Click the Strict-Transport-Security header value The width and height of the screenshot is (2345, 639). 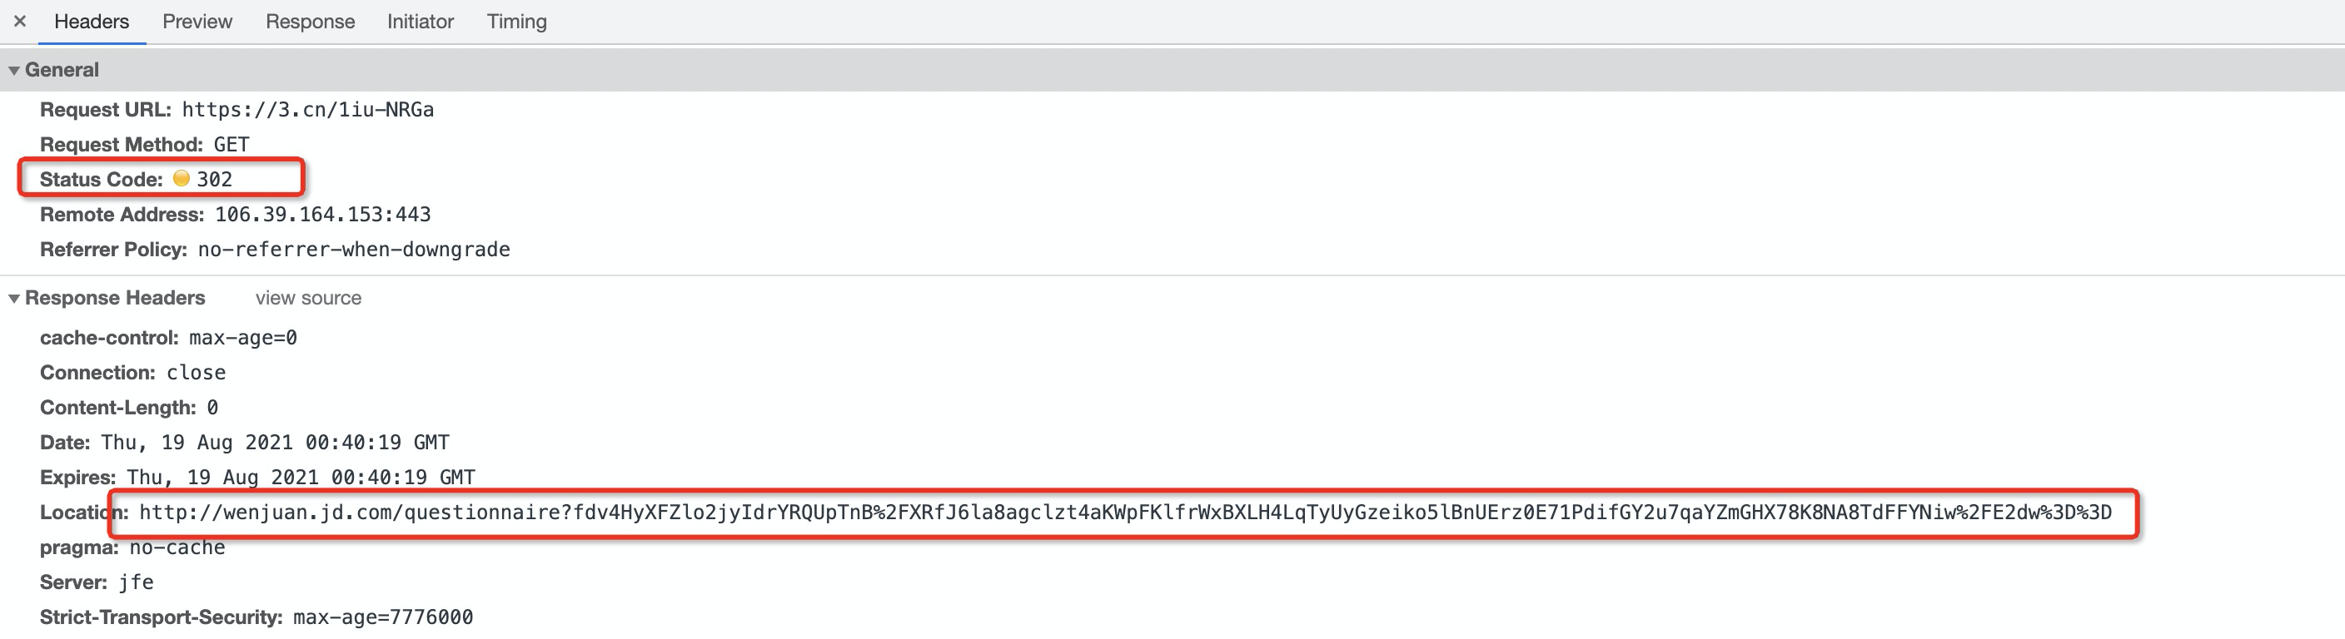(x=383, y=617)
